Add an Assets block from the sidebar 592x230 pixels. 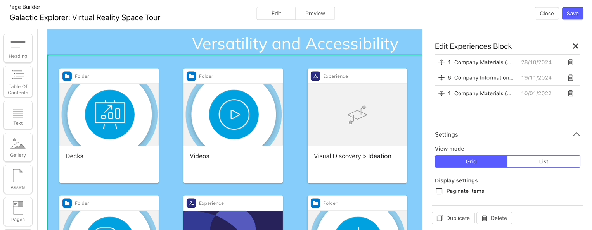[x=18, y=179]
